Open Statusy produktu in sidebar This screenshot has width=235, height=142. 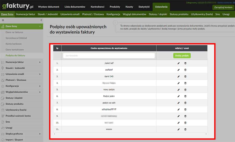point(15,104)
